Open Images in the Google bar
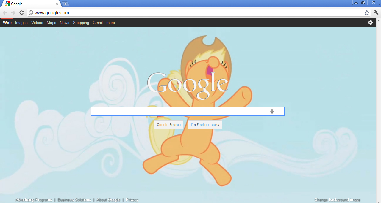 coord(21,23)
